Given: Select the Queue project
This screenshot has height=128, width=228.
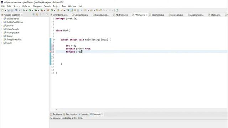Looking at the screenshot, I should [10, 36].
